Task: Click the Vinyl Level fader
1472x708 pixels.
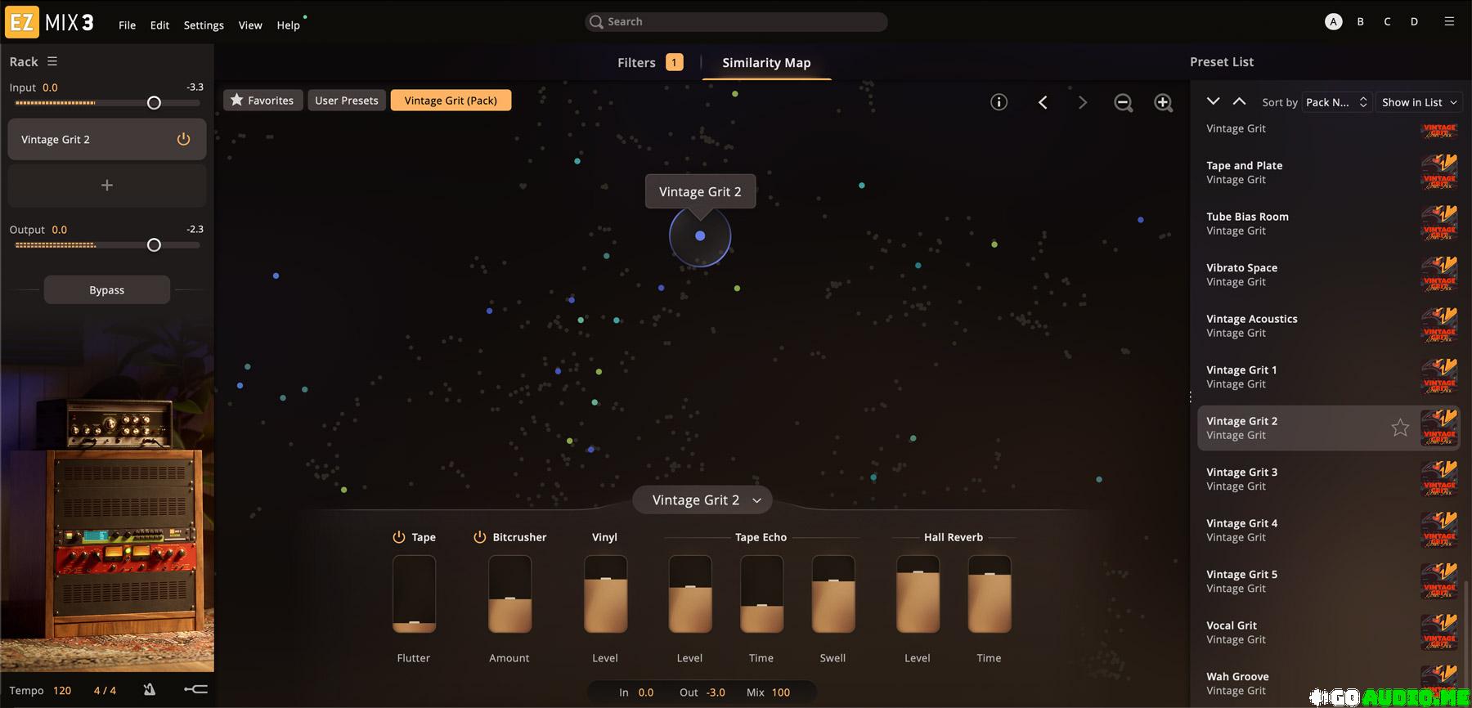Action: click(605, 594)
